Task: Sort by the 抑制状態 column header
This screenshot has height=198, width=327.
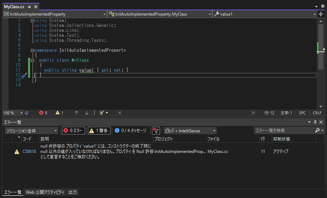Action: (294, 139)
